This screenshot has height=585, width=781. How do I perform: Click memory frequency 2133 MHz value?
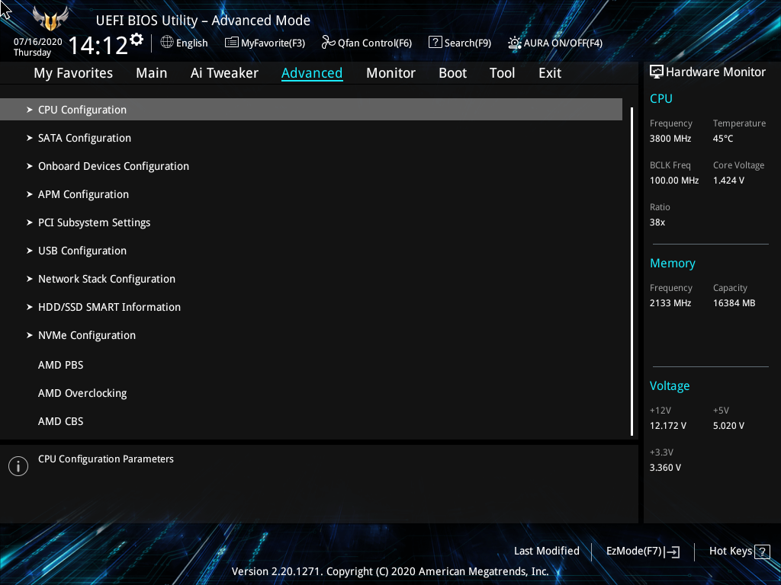670,303
